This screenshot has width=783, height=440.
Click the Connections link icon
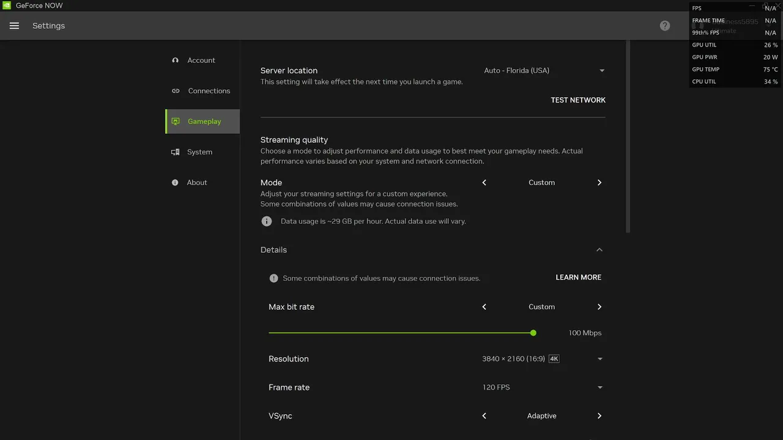coord(176,91)
